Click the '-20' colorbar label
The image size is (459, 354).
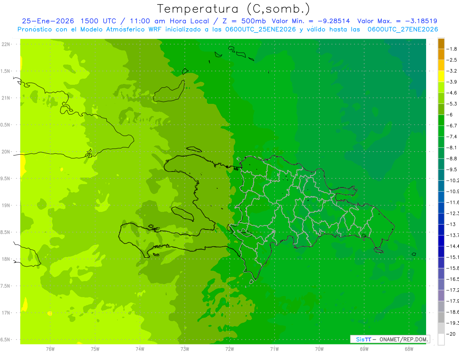point(451,334)
